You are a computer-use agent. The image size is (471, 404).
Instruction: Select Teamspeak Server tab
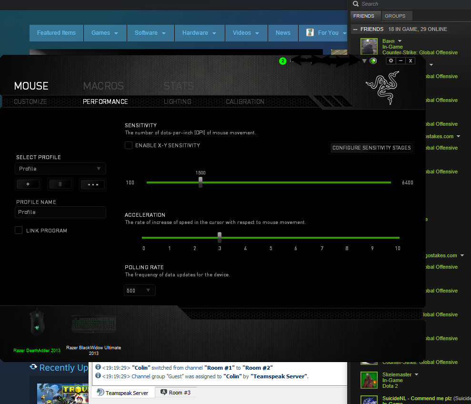pos(122,393)
